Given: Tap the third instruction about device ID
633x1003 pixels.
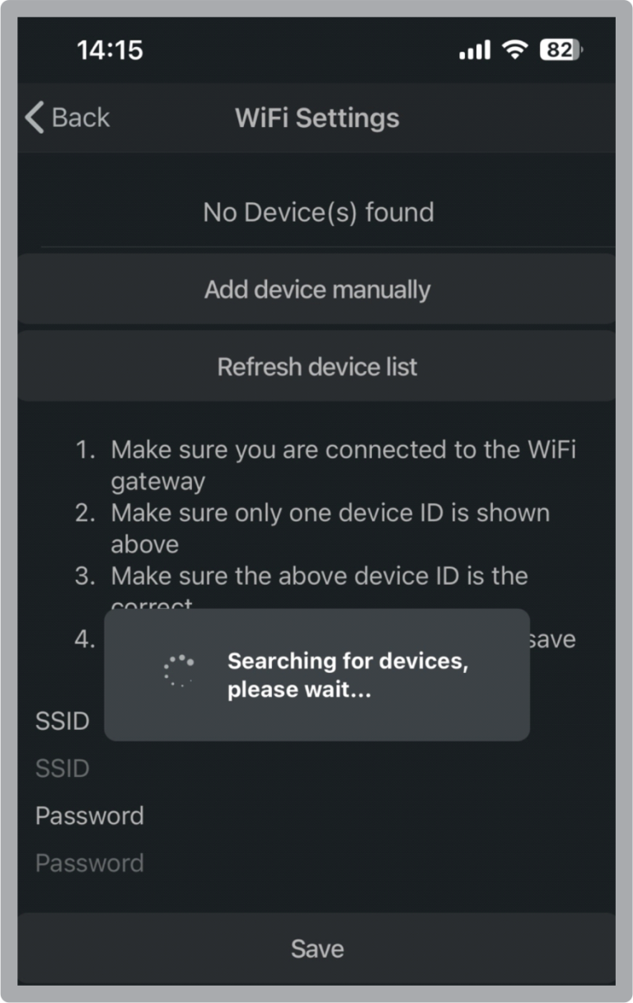Looking at the screenshot, I should 319,576.
